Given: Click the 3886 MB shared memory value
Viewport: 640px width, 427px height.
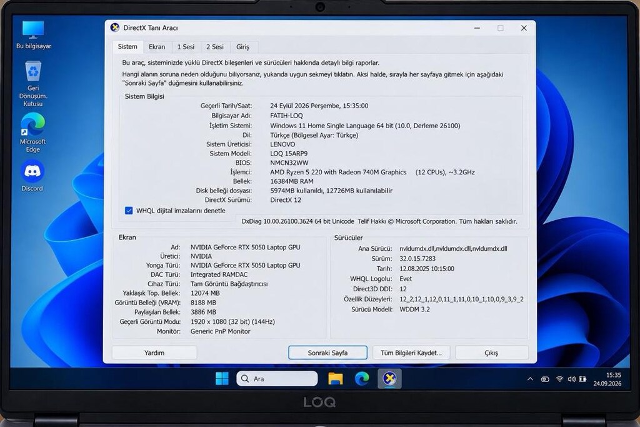Looking at the screenshot, I should (203, 312).
